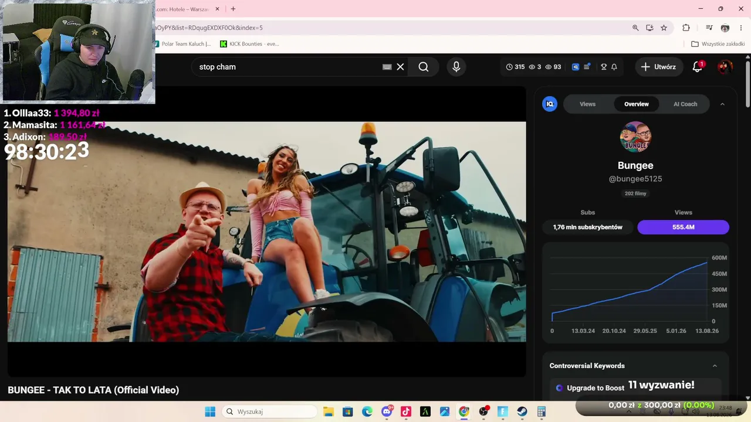751x422 pixels.
Task: Open the YouTube account avatar menu
Action: pyautogui.click(x=725, y=67)
